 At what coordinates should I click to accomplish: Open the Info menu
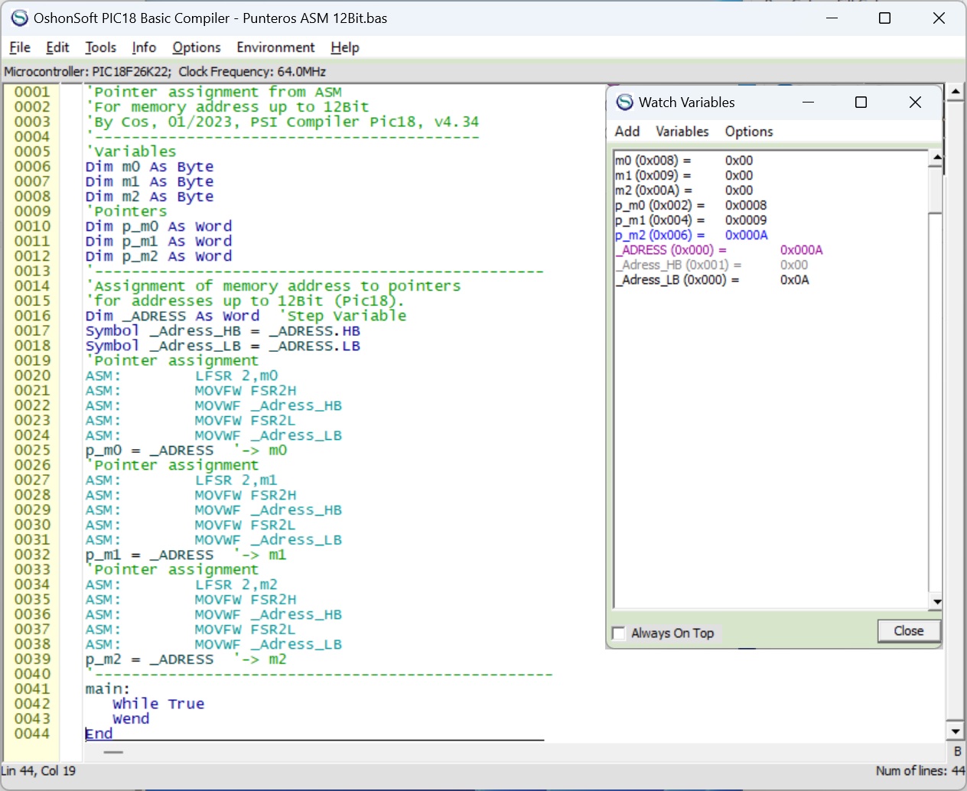[144, 47]
